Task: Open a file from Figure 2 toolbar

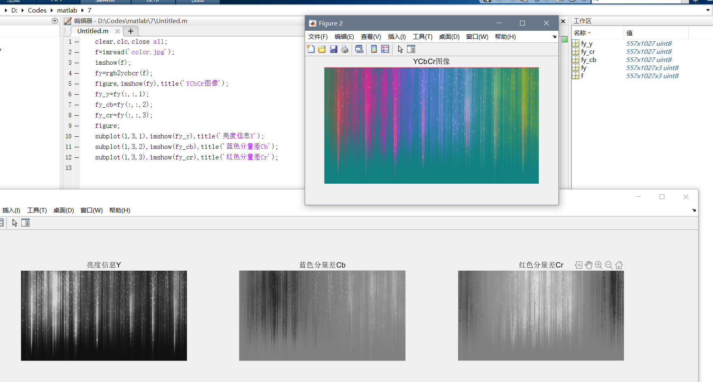Action: pyautogui.click(x=321, y=49)
